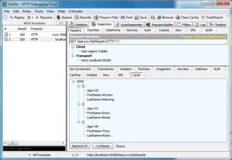Switch to the AutoResponder tab
The height and width of the screenshot is (160, 232).
click(129, 25)
